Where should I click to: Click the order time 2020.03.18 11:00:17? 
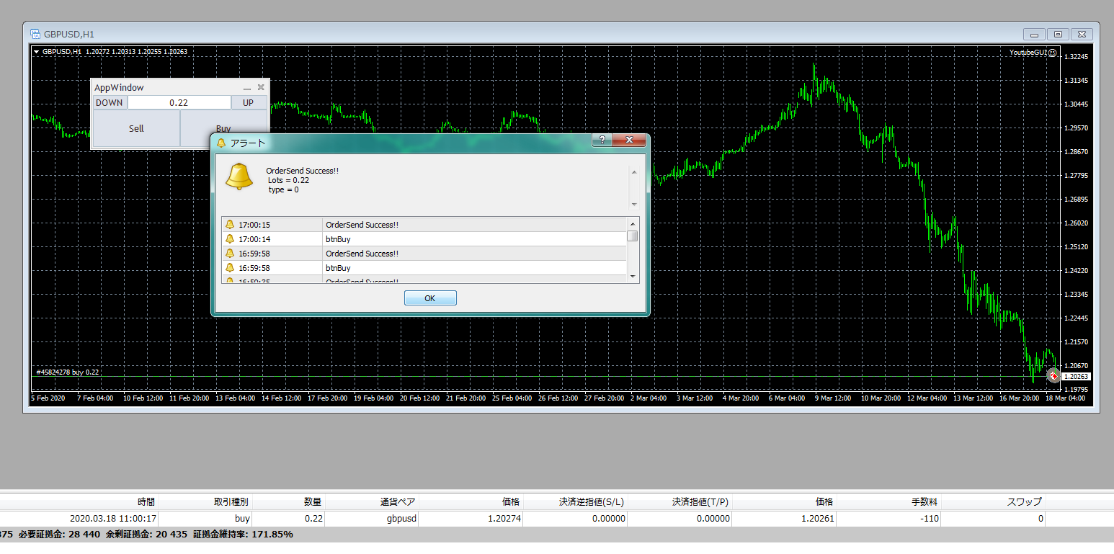(x=113, y=518)
